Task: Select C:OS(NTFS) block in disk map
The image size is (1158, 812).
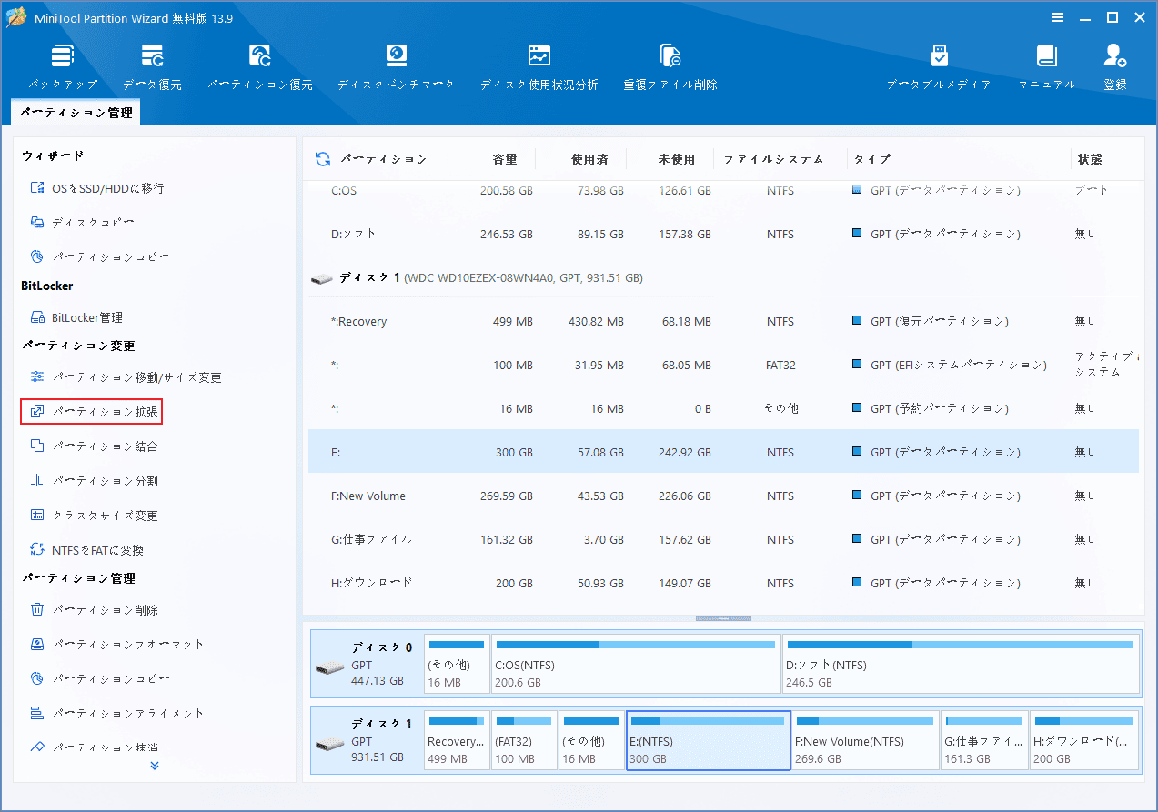Action: click(x=636, y=664)
